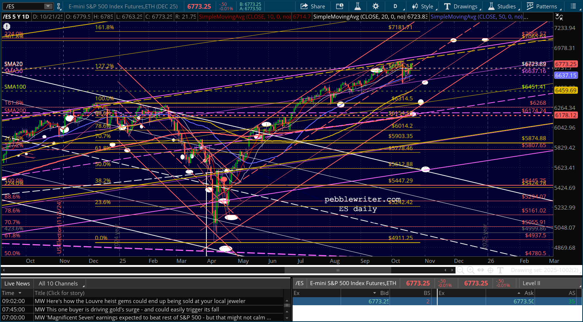Click the 6459.69 yellow price axis tag
583x322 pixels.
pyautogui.click(x=566, y=90)
